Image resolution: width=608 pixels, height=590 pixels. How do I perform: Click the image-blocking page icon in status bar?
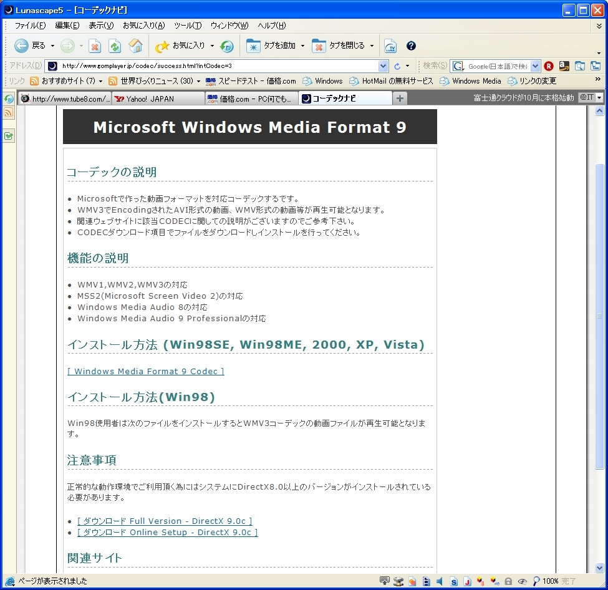tap(412, 581)
